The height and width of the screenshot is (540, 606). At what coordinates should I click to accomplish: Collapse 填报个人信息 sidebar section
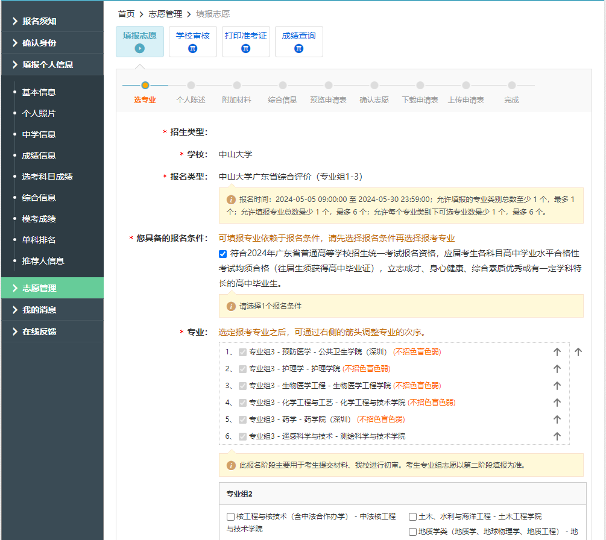pyautogui.click(x=52, y=64)
